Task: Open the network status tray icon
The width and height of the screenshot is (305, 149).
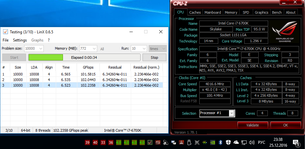Action: [244, 142]
